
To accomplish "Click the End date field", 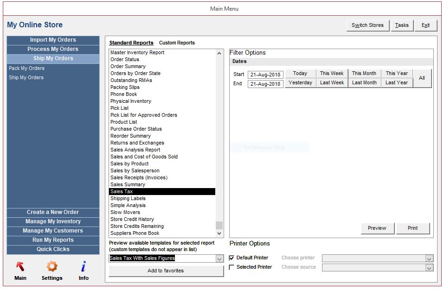I will pyautogui.click(x=265, y=84).
